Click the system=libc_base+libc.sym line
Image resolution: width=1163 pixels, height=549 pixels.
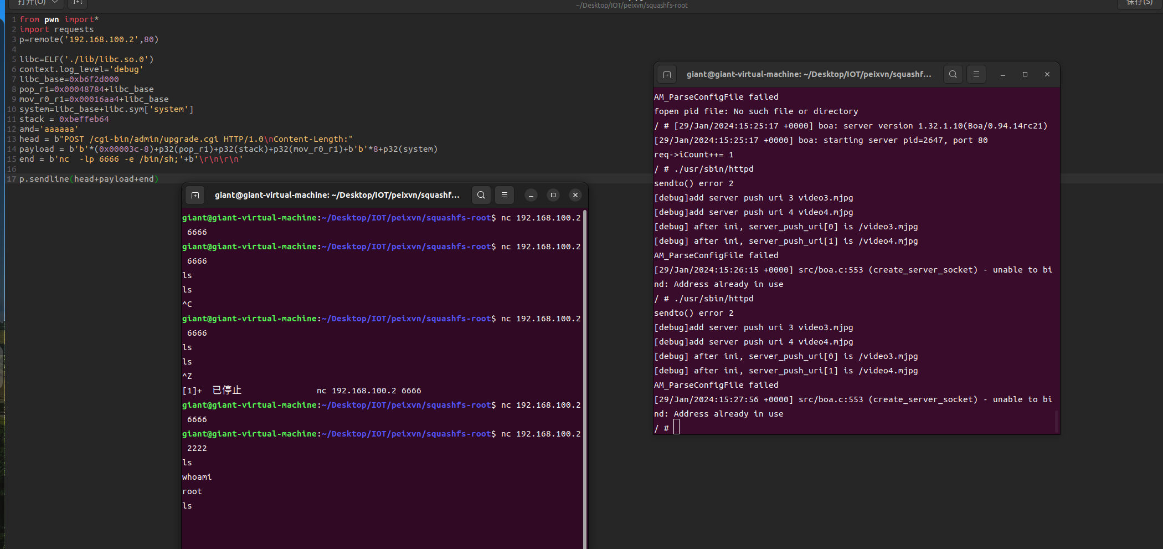106,109
